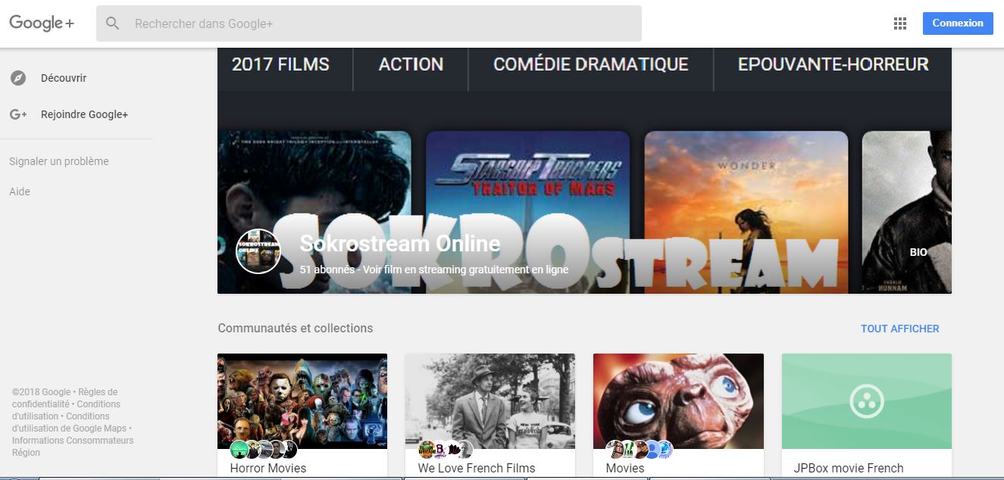Select COMÉDIE DRAMATIQUE banner tab
This screenshot has height=480, width=1004.
591,64
